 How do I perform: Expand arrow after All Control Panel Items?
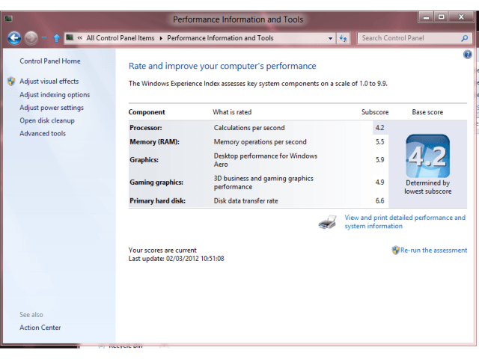pos(161,38)
